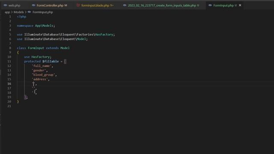Click the opening bracket on line 11
274x154 pixels.
(65, 62)
